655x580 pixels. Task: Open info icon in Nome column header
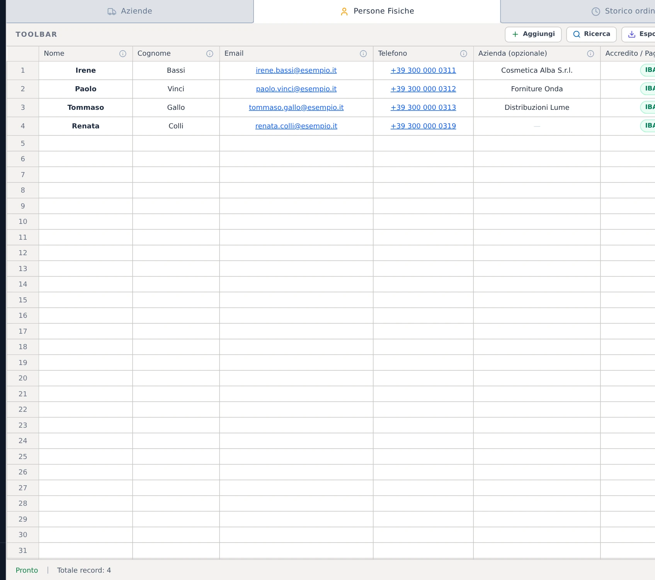[x=122, y=54]
